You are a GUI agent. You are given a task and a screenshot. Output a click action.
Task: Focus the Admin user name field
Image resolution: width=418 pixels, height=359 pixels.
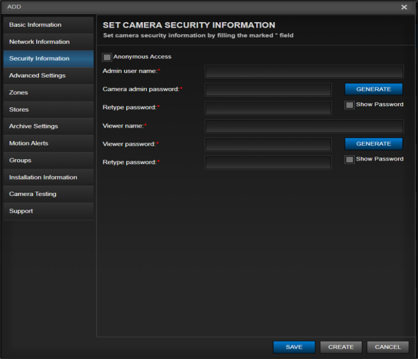304,72
